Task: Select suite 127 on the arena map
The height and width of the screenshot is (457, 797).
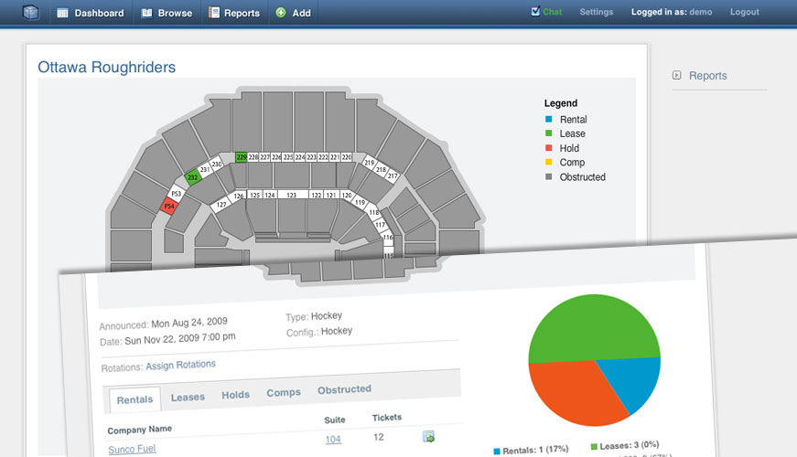Action: point(221,205)
